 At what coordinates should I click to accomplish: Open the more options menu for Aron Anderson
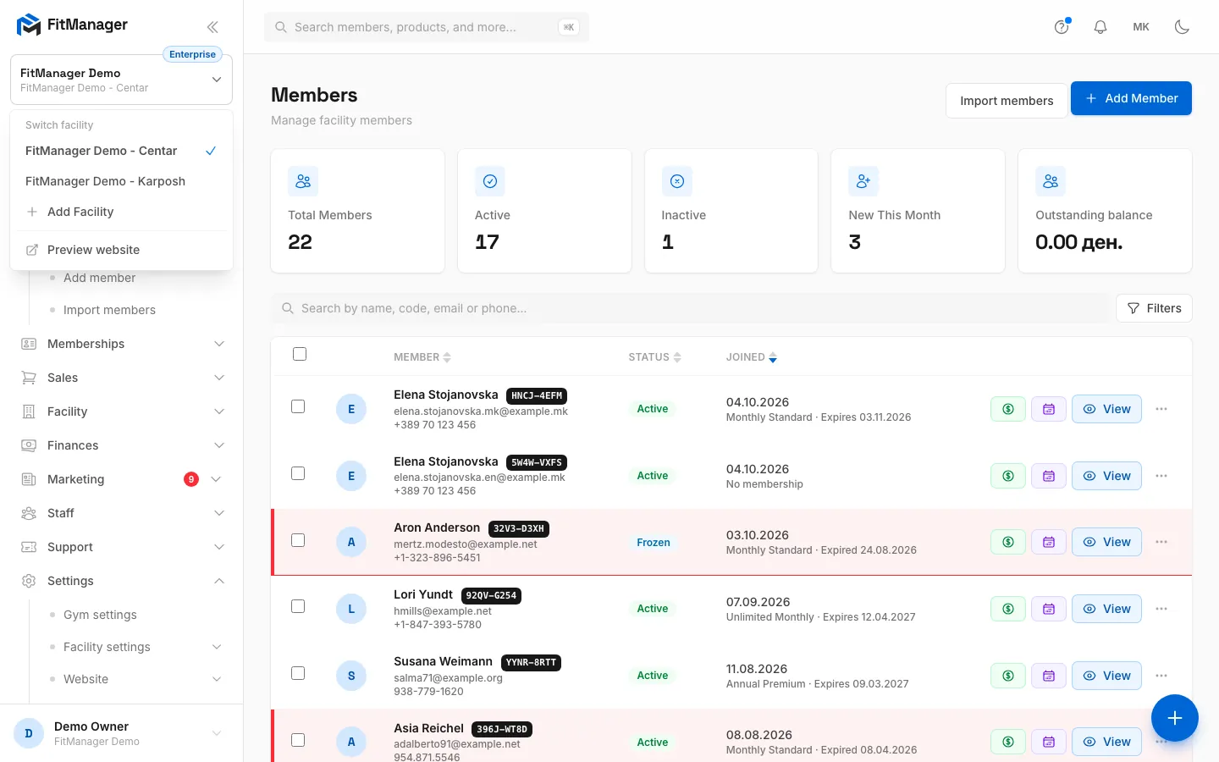[x=1161, y=542]
